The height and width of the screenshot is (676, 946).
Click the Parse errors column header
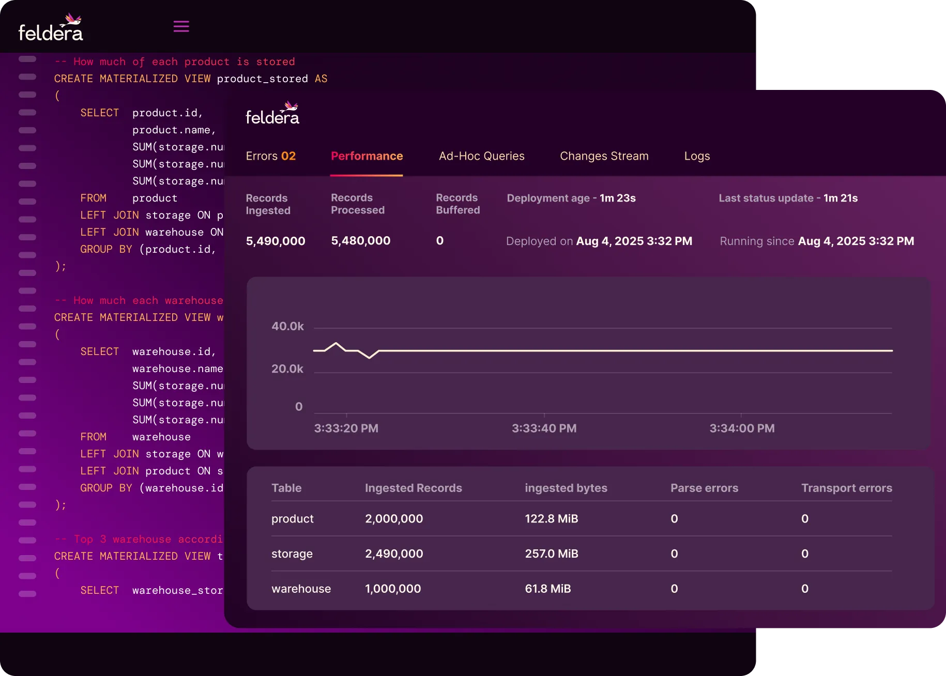[x=704, y=488]
